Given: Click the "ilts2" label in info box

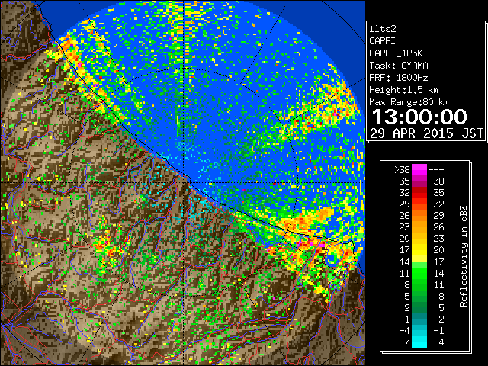Looking at the screenshot, I should click(383, 29).
